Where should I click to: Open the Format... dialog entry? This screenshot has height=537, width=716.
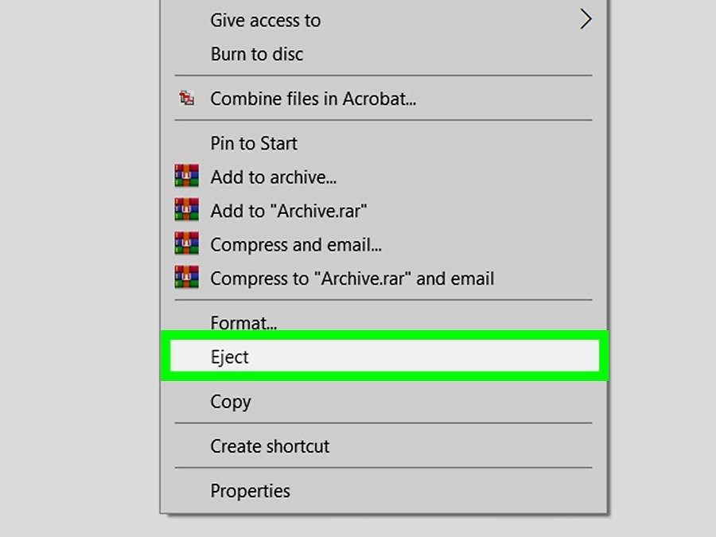pos(243,323)
